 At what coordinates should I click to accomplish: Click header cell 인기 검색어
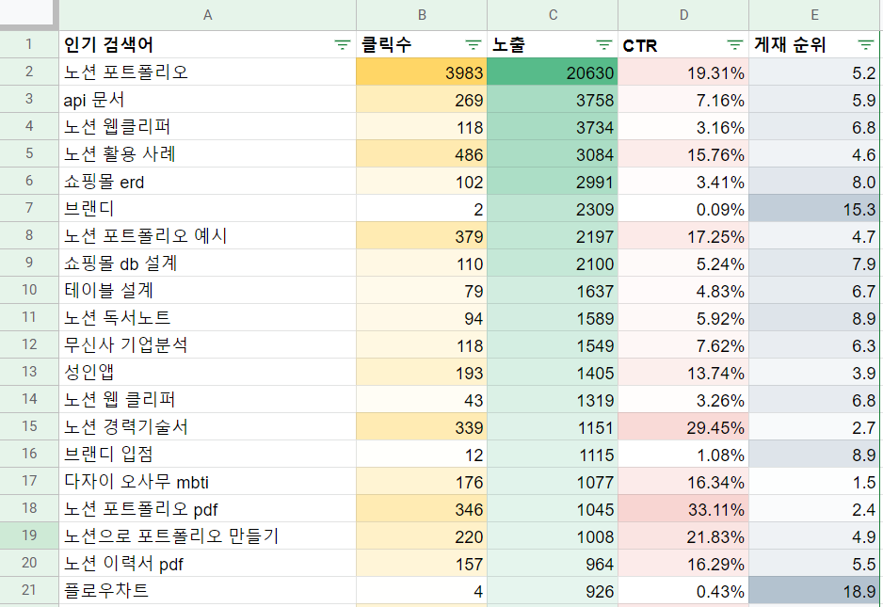[x=208, y=44]
